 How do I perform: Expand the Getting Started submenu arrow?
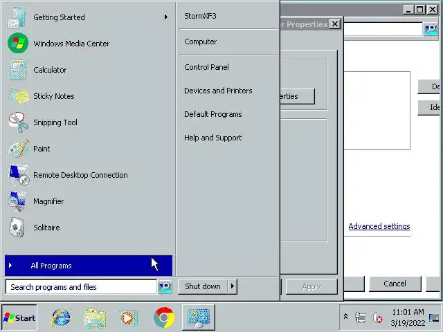[x=166, y=17]
